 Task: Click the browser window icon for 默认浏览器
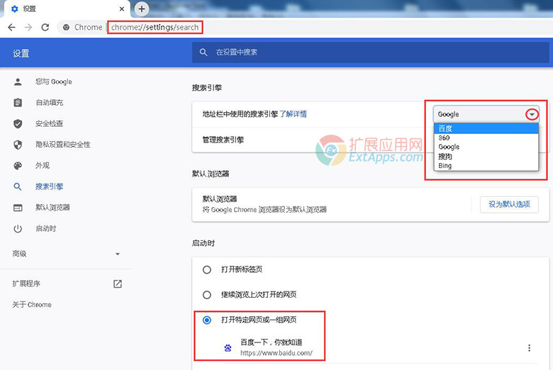(x=18, y=208)
